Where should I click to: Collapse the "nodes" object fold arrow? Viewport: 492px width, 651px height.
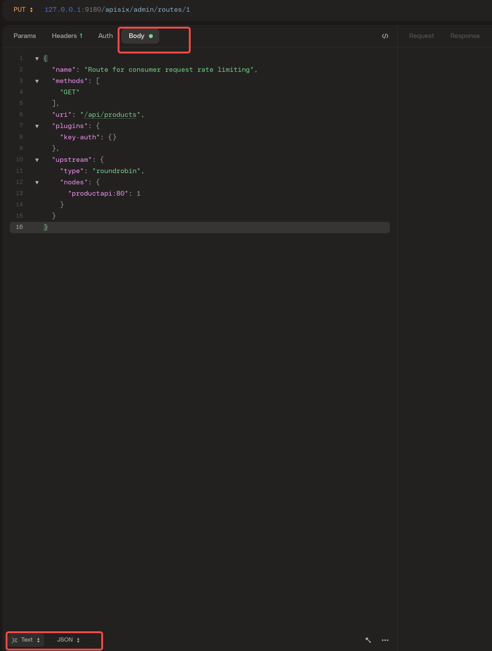(37, 182)
